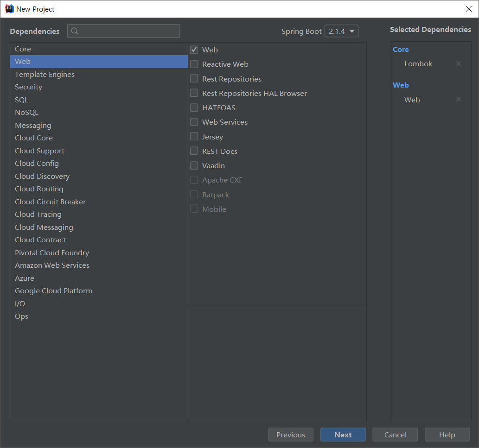Select the Core category

point(99,49)
